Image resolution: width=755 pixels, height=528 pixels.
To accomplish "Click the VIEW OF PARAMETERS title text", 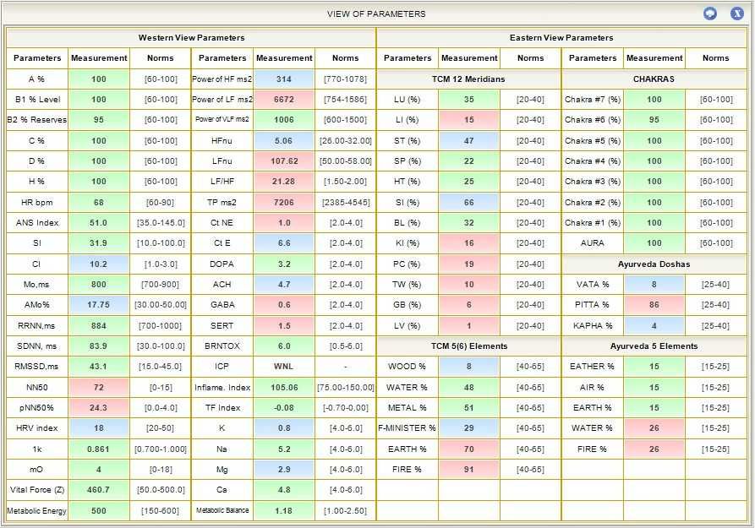I will (x=376, y=14).
